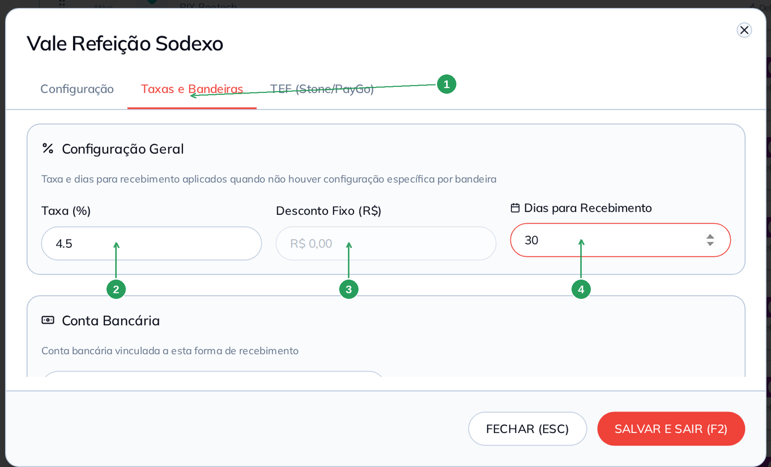Click the text 'Conta bancária vinculada a esta forma de recebimento'
This screenshot has height=467, width=771.
click(170, 351)
